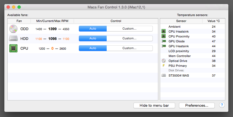233x117 pixels.
Task: Open the Preferences dialog
Action: (197, 105)
